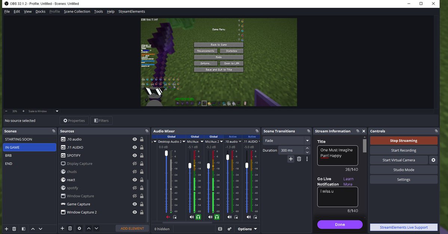Image resolution: width=448 pixels, height=234 pixels.
Task: Move scene up arrow in Scenes dock
Action: [33, 229]
